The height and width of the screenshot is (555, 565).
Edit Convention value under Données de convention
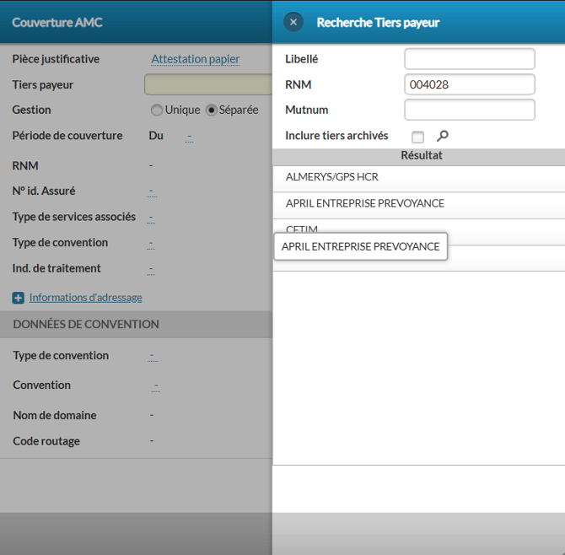(x=156, y=385)
